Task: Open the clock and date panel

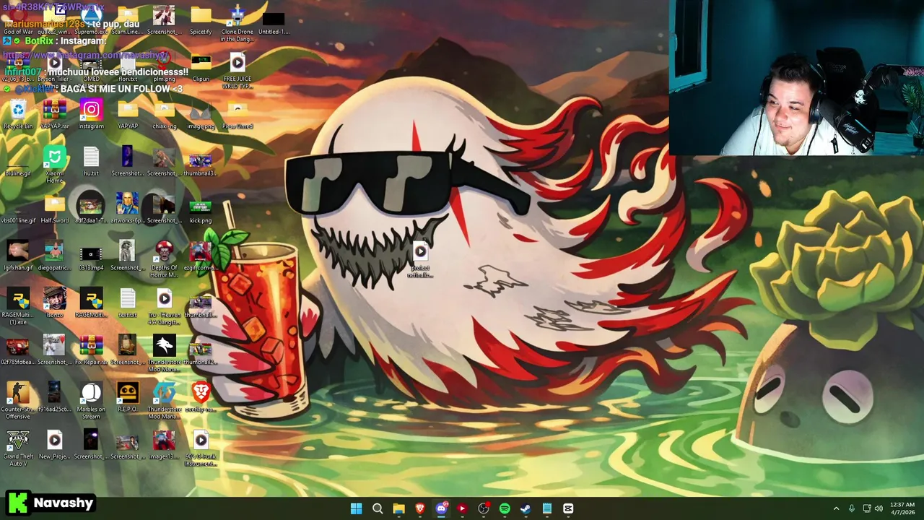Action: (902, 508)
